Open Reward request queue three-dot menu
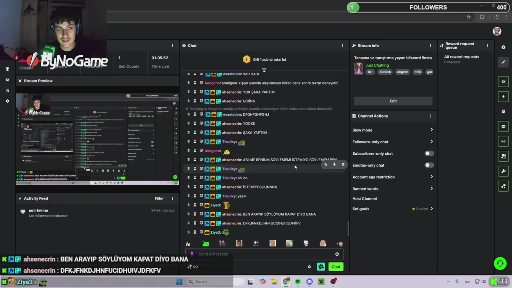The width and height of the screenshot is (512, 288). (487, 46)
